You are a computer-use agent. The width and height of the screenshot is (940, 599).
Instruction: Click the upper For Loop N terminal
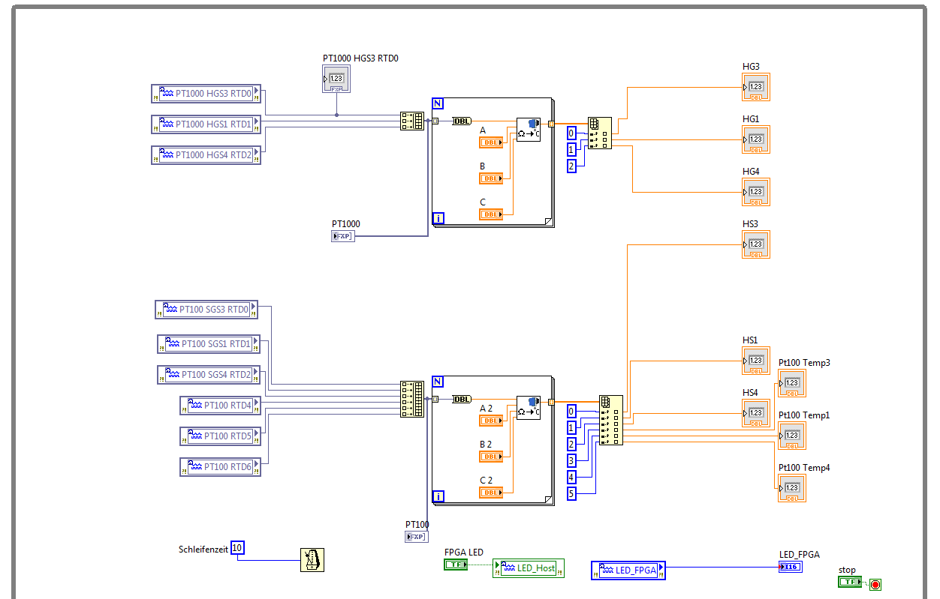tap(438, 103)
